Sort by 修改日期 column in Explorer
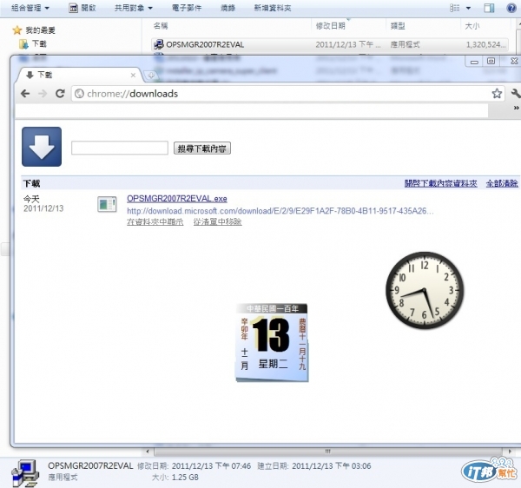 click(x=330, y=25)
